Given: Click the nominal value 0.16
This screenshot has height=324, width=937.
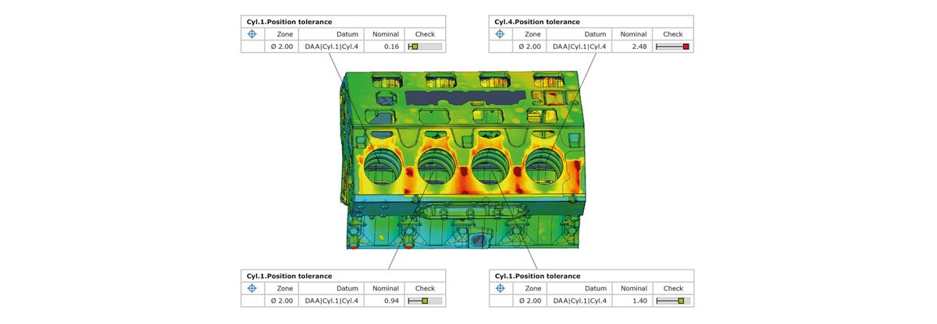Looking at the screenshot, I should tap(391, 47).
